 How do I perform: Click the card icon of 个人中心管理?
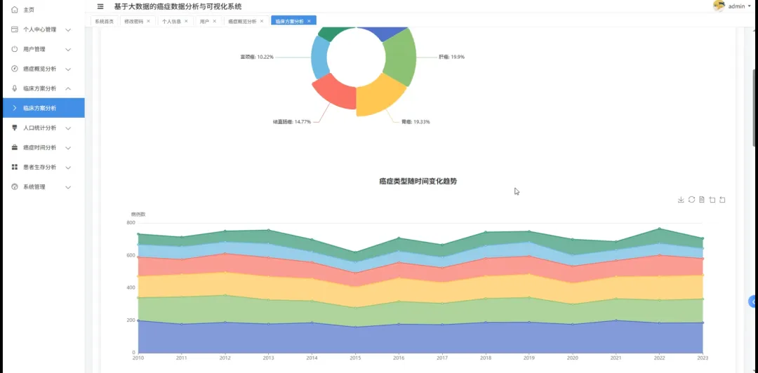click(15, 29)
